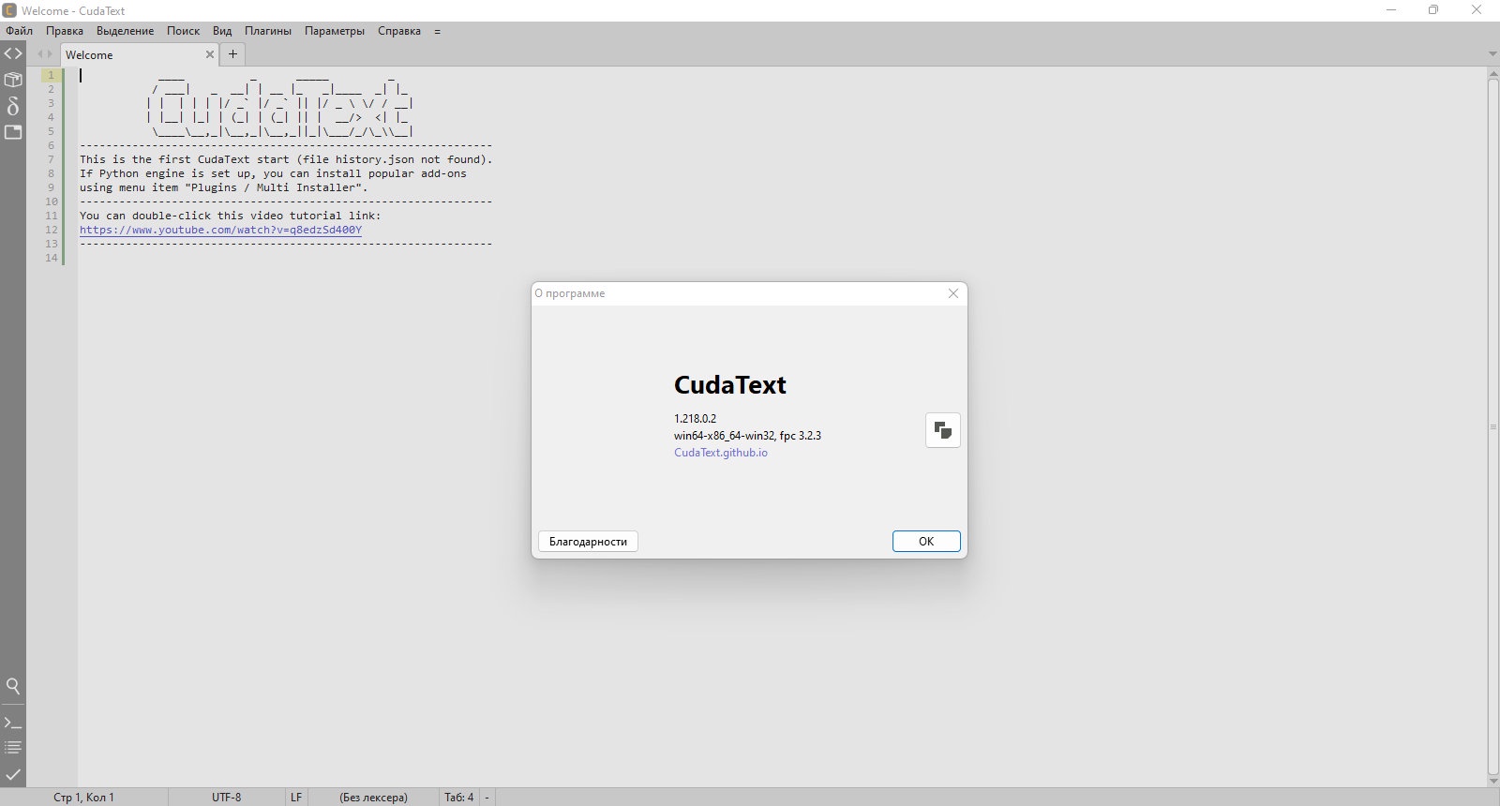Click the vertical scrollbar up arrow
The height and width of the screenshot is (806, 1500).
coord(1493,72)
